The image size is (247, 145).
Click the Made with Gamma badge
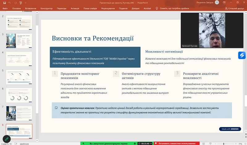tap(230, 129)
